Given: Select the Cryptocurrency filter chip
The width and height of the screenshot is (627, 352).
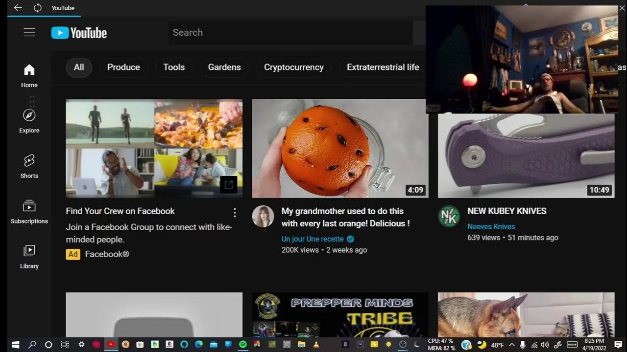Looking at the screenshot, I should tap(294, 67).
